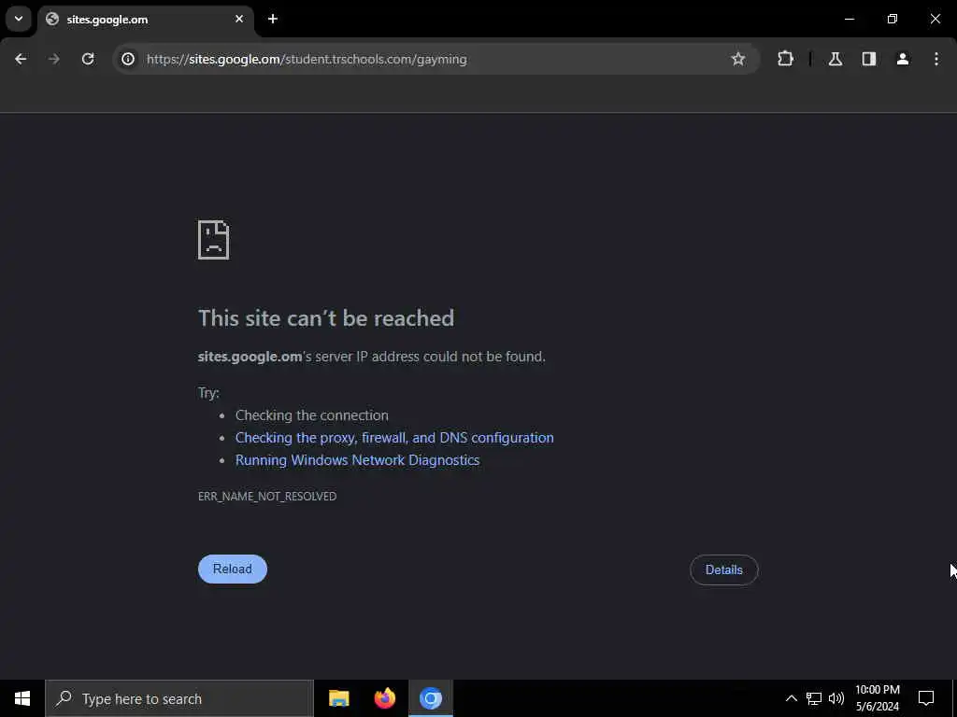The width and height of the screenshot is (957, 717).
Task: Open the Windows Start menu
Action: 22,698
